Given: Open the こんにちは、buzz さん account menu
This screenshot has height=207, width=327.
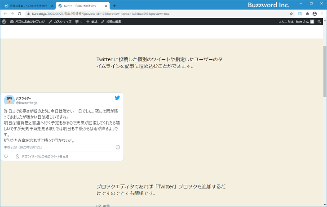Looking at the screenshot, I should (296, 22).
